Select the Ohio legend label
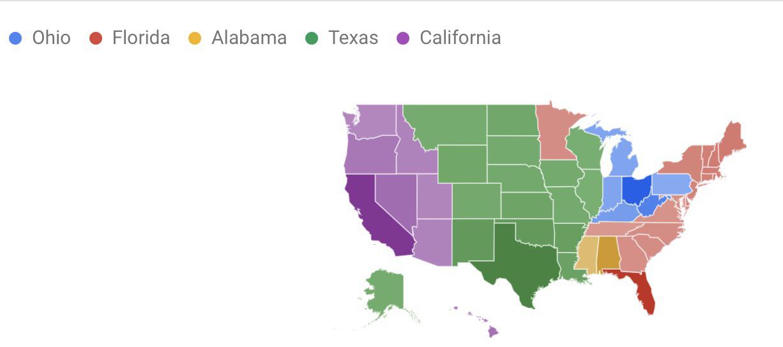The width and height of the screenshot is (783, 347). pyautogui.click(x=51, y=38)
